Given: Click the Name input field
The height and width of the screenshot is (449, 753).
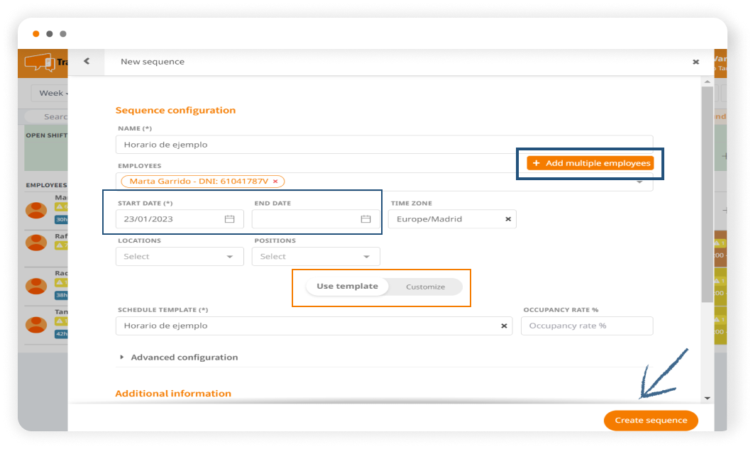Looking at the screenshot, I should point(383,145).
